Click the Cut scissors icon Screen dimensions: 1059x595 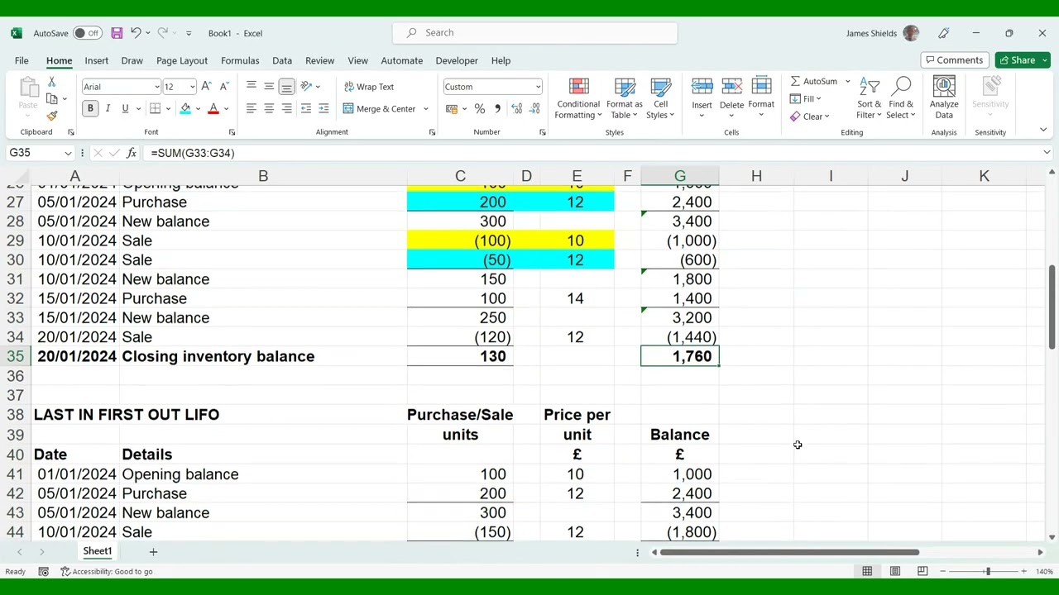(x=51, y=82)
